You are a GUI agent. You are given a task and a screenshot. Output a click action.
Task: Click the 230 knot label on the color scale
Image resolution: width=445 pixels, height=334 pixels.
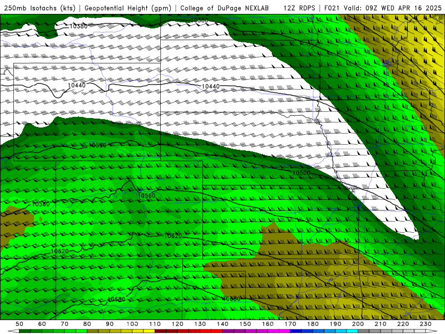click(x=426, y=324)
